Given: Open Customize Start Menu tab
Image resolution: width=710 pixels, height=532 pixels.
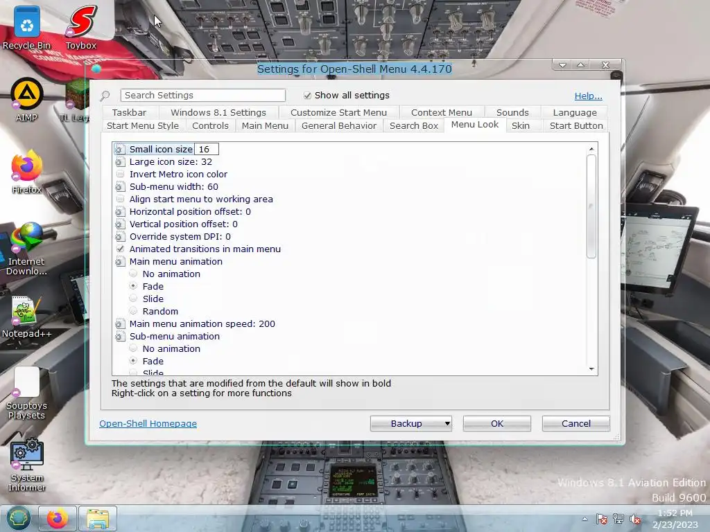Looking at the screenshot, I should point(338,112).
